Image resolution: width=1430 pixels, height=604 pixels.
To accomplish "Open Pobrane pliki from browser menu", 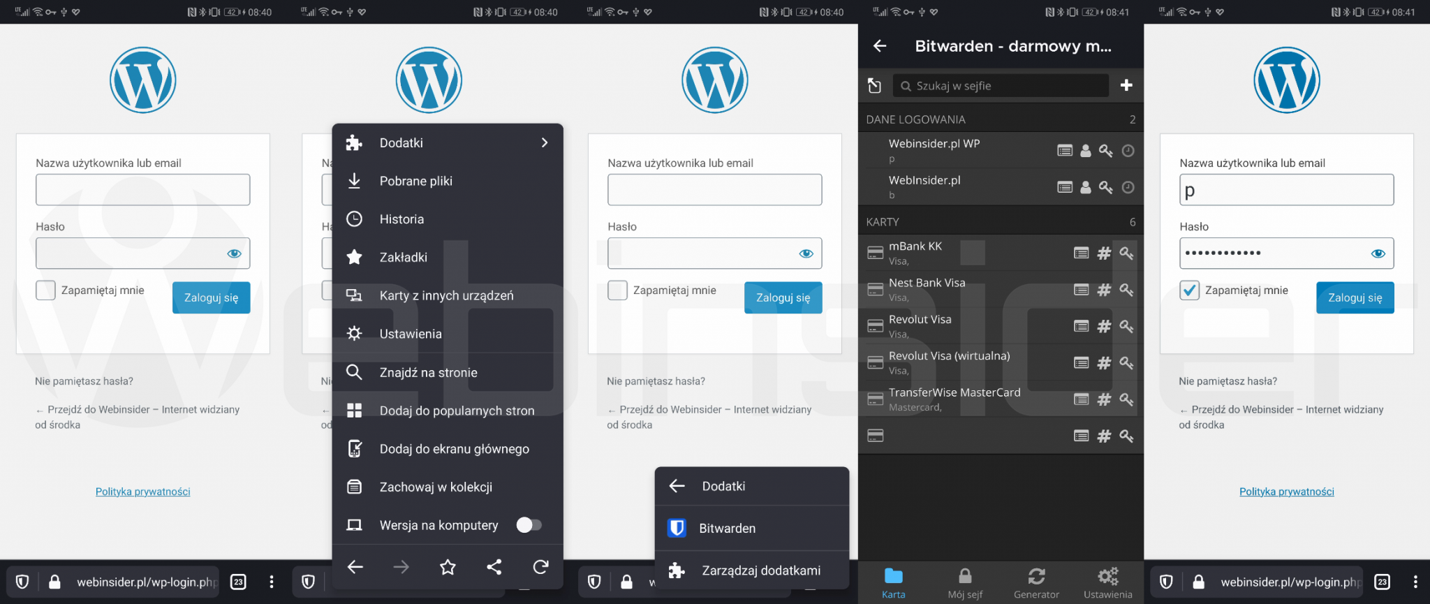I will coord(448,181).
